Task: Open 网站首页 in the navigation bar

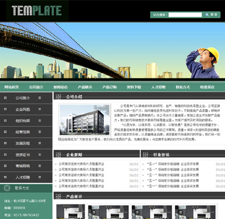Action: point(12,87)
